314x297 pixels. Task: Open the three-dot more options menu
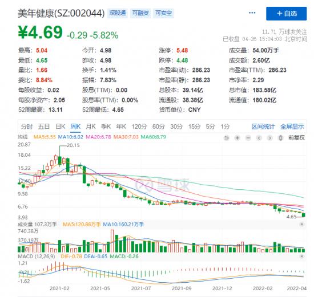pyautogui.click(x=252, y=13)
